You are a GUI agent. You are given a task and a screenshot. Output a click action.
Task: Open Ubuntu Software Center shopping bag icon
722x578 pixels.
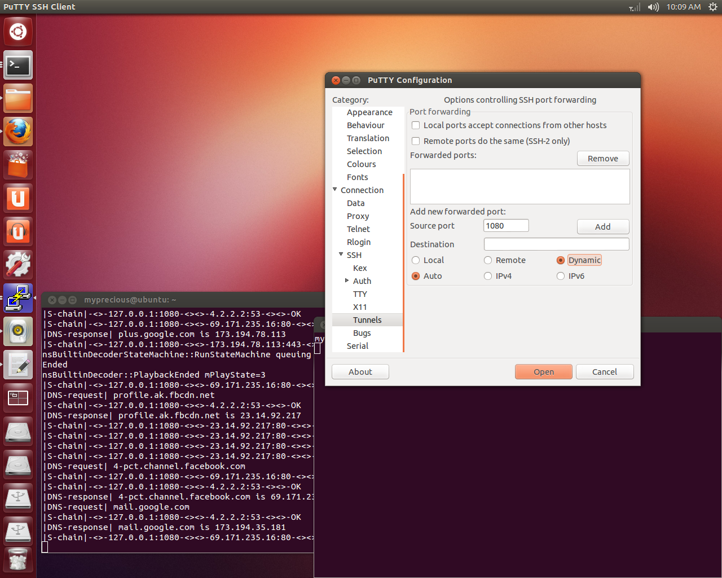tap(18, 165)
